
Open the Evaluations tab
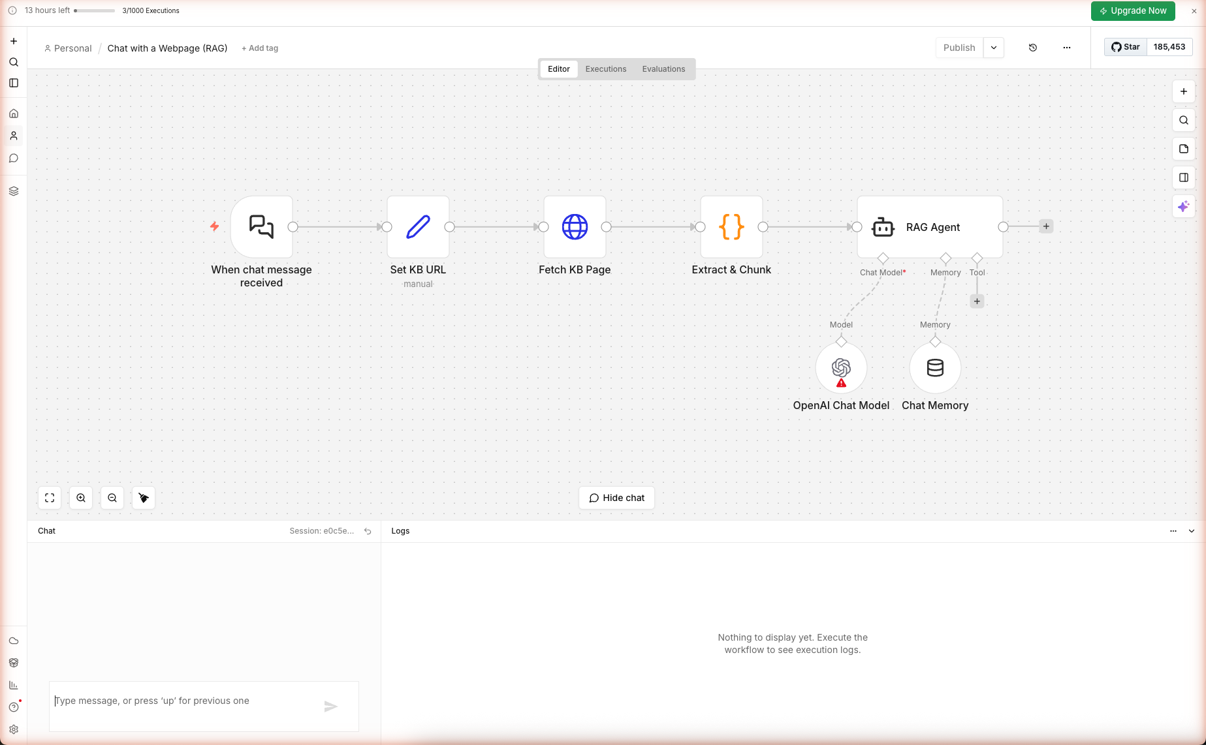663,69
